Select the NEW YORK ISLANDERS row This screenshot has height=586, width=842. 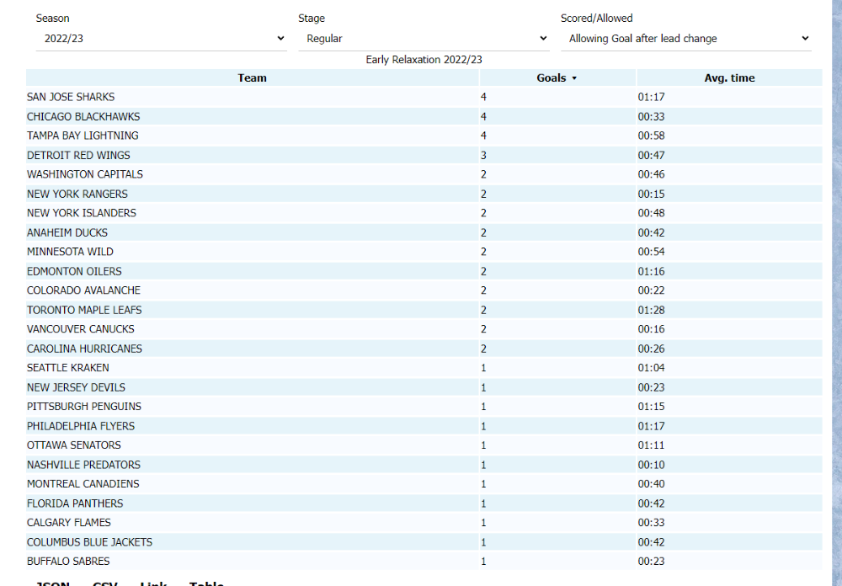[424, 213]
